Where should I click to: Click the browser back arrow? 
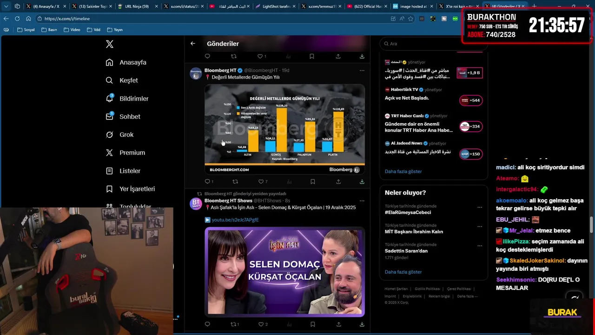(x=6, y=19)
